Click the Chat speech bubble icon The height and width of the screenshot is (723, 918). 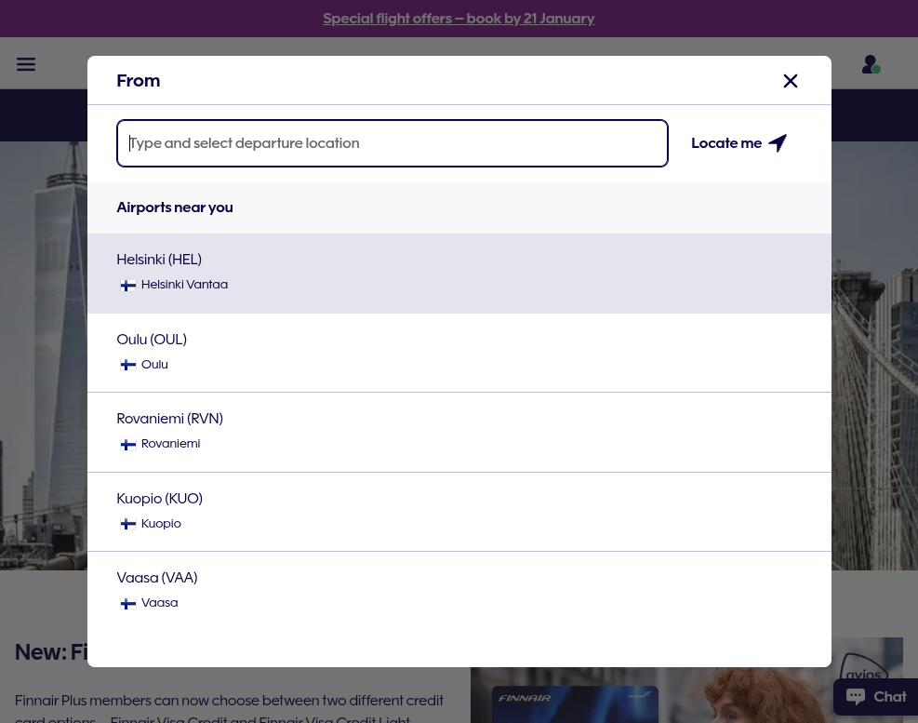(x=856, y=696)
